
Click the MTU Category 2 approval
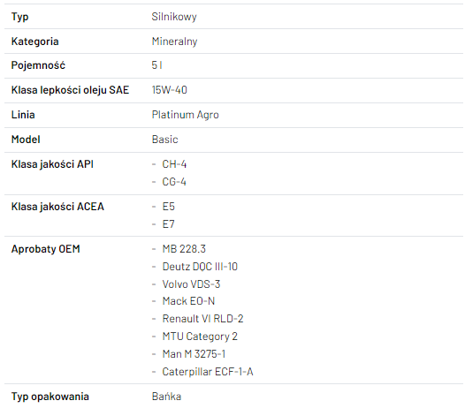click(200, 337)
